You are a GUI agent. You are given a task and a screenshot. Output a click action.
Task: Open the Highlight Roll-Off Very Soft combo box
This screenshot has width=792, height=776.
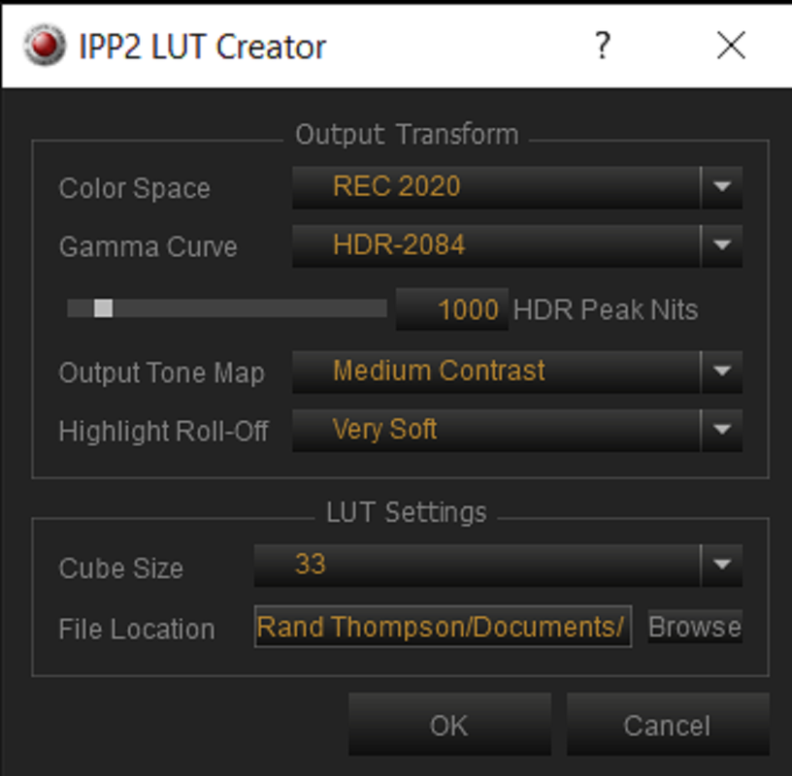[516, 430]
